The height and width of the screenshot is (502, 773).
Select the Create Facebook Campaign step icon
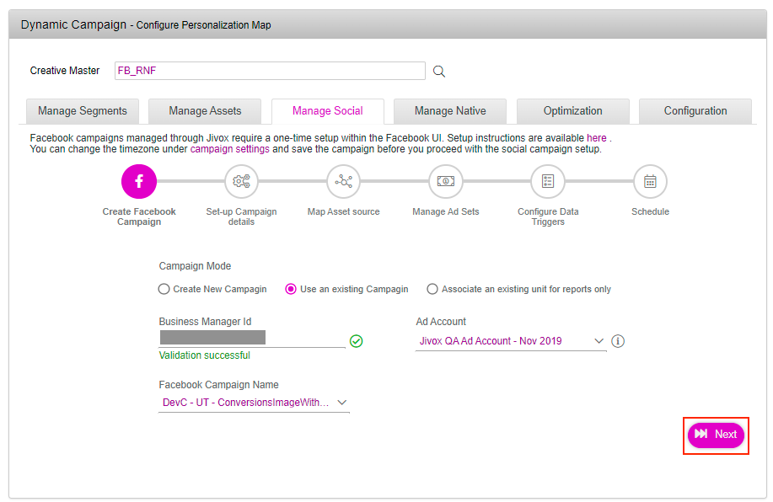click(x=139, y=181)
